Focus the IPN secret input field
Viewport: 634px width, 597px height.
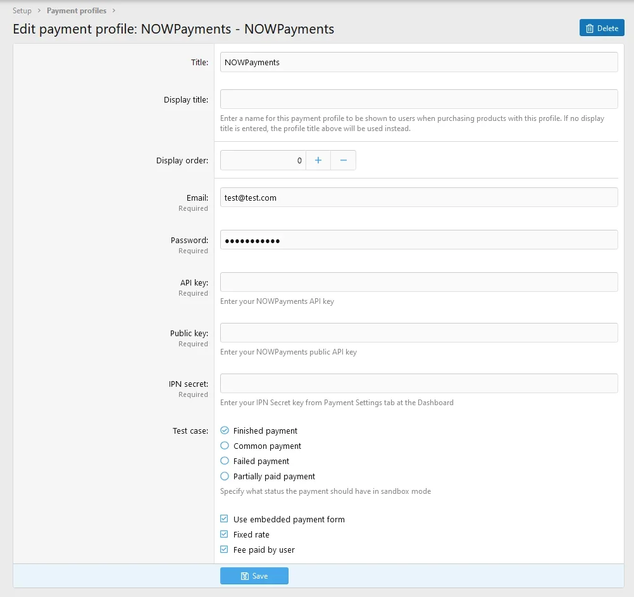click(x=418, y=383)
